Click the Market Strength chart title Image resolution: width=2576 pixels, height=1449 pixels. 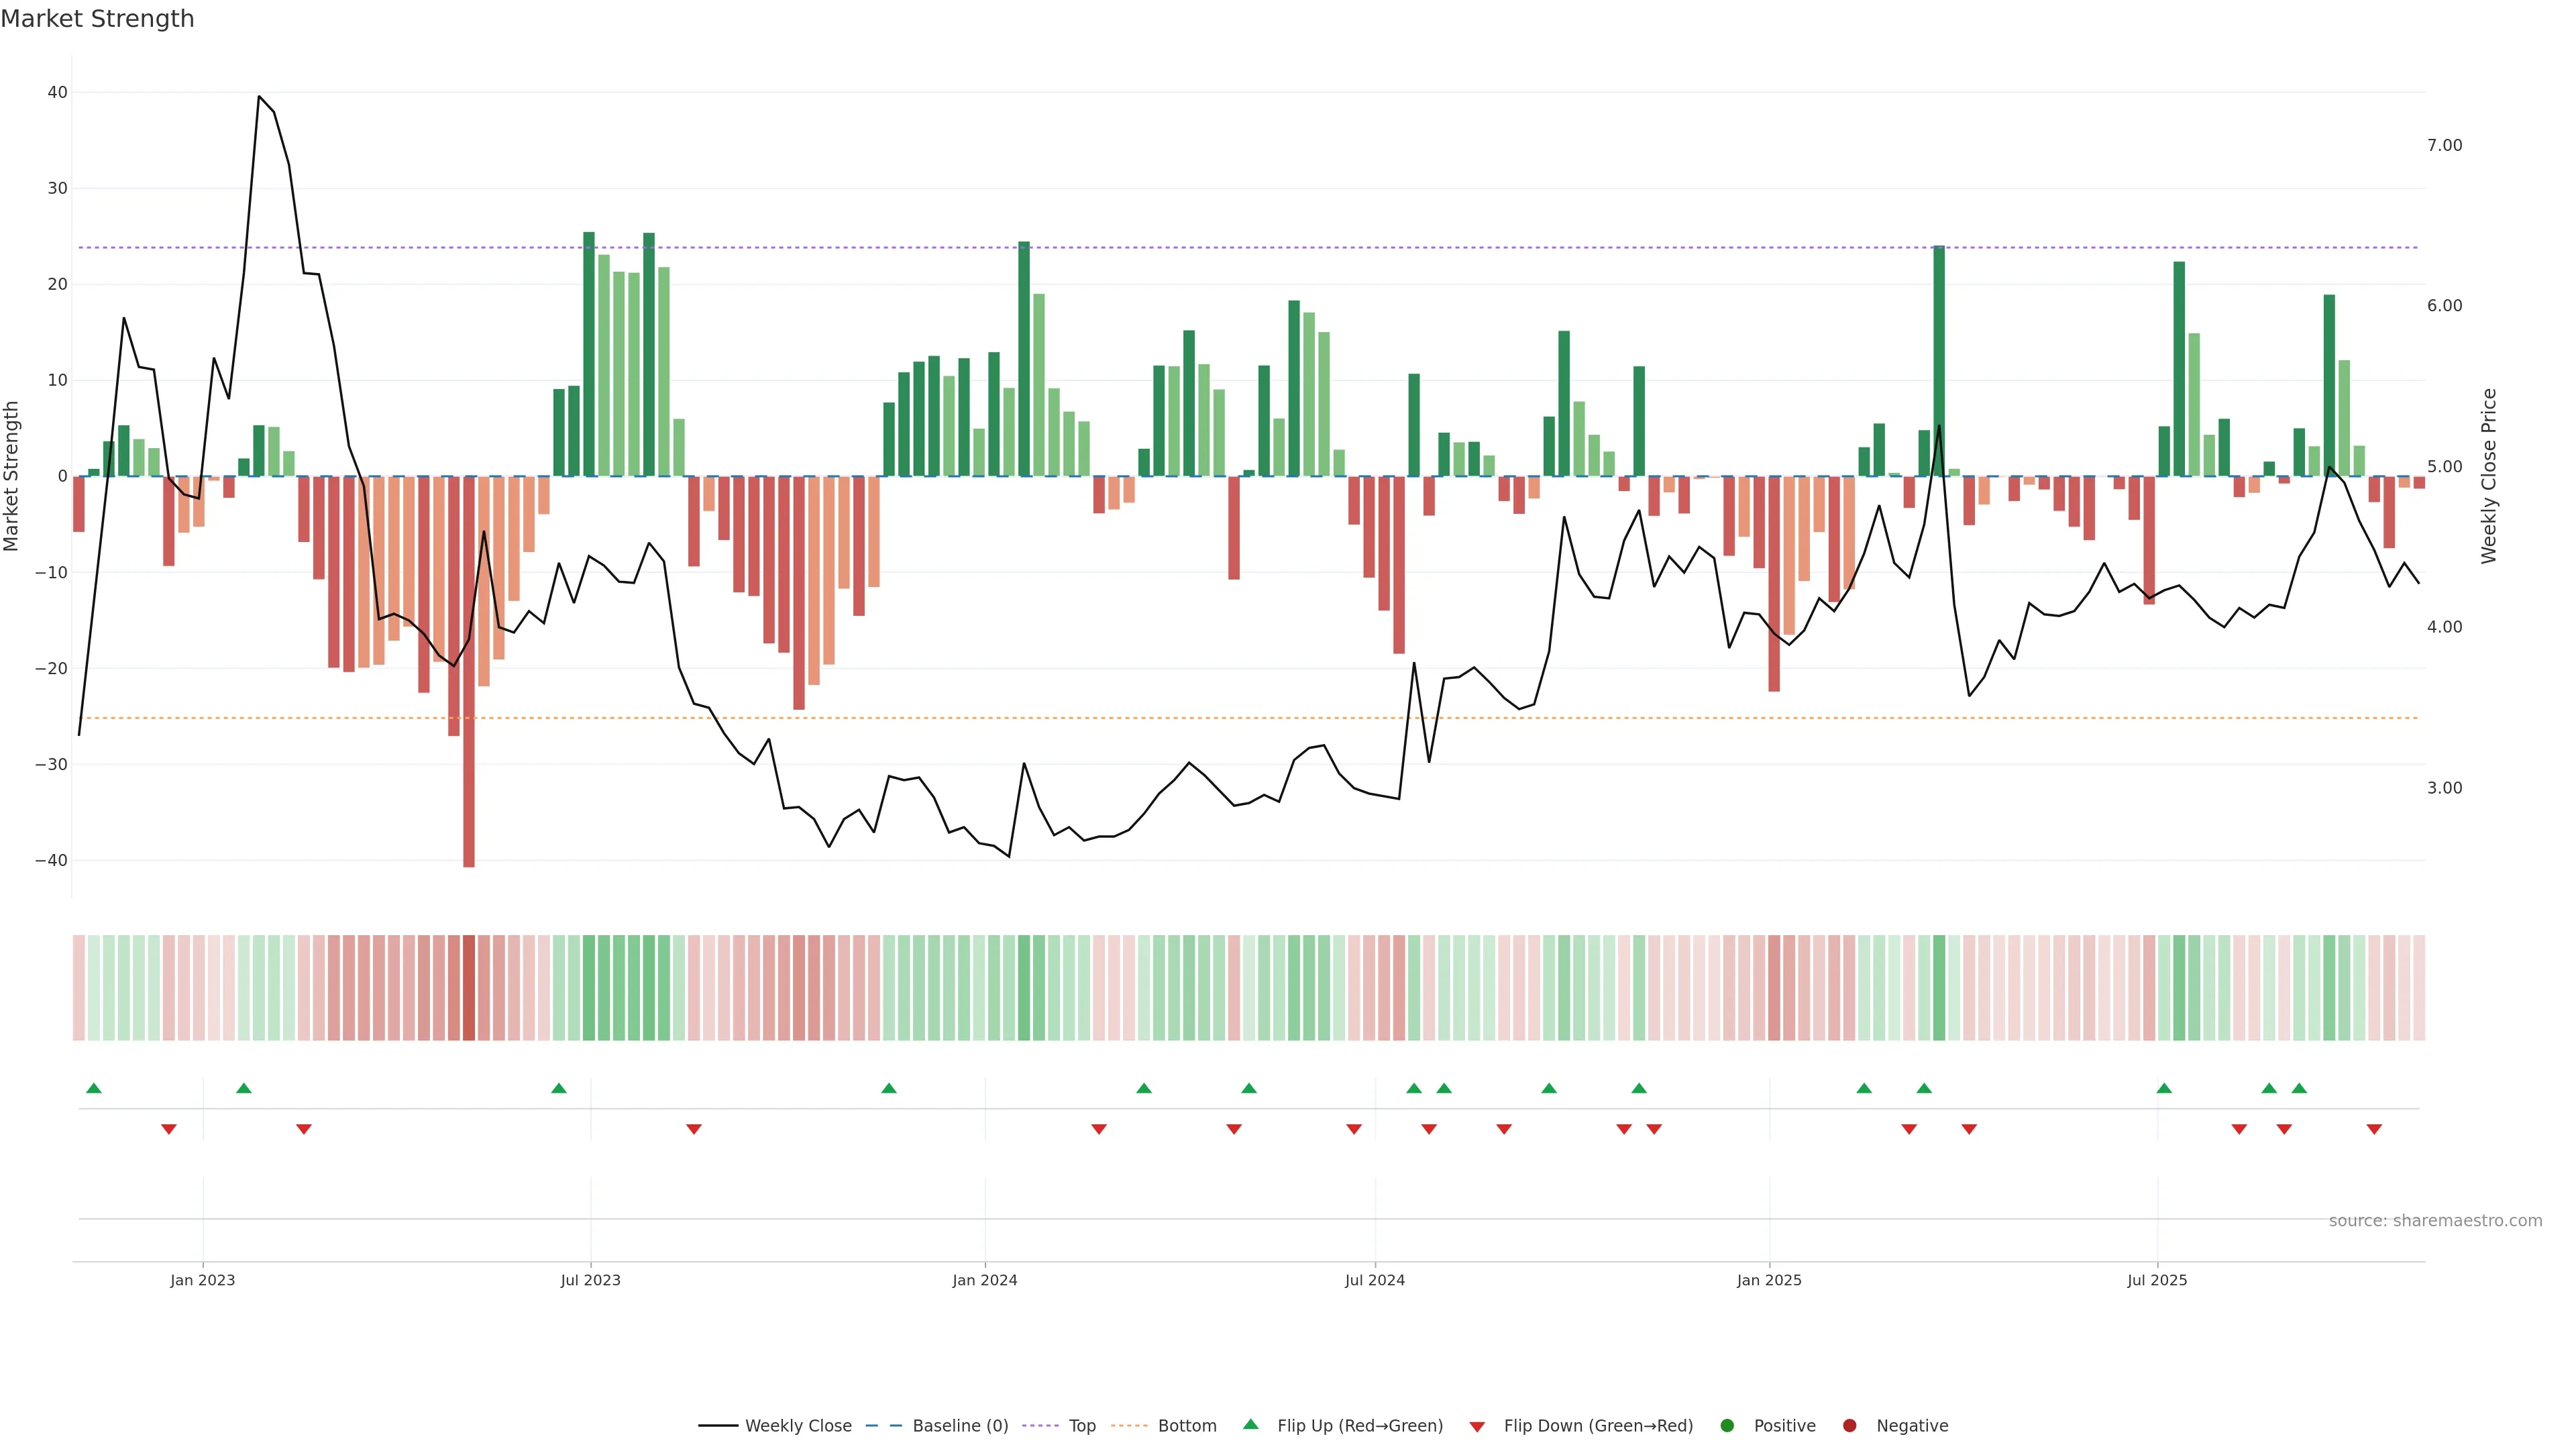[97, 19]
